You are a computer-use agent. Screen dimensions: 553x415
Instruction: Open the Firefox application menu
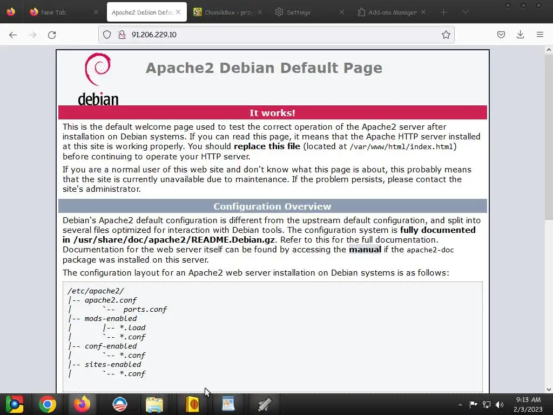click(x=540, y=35)
